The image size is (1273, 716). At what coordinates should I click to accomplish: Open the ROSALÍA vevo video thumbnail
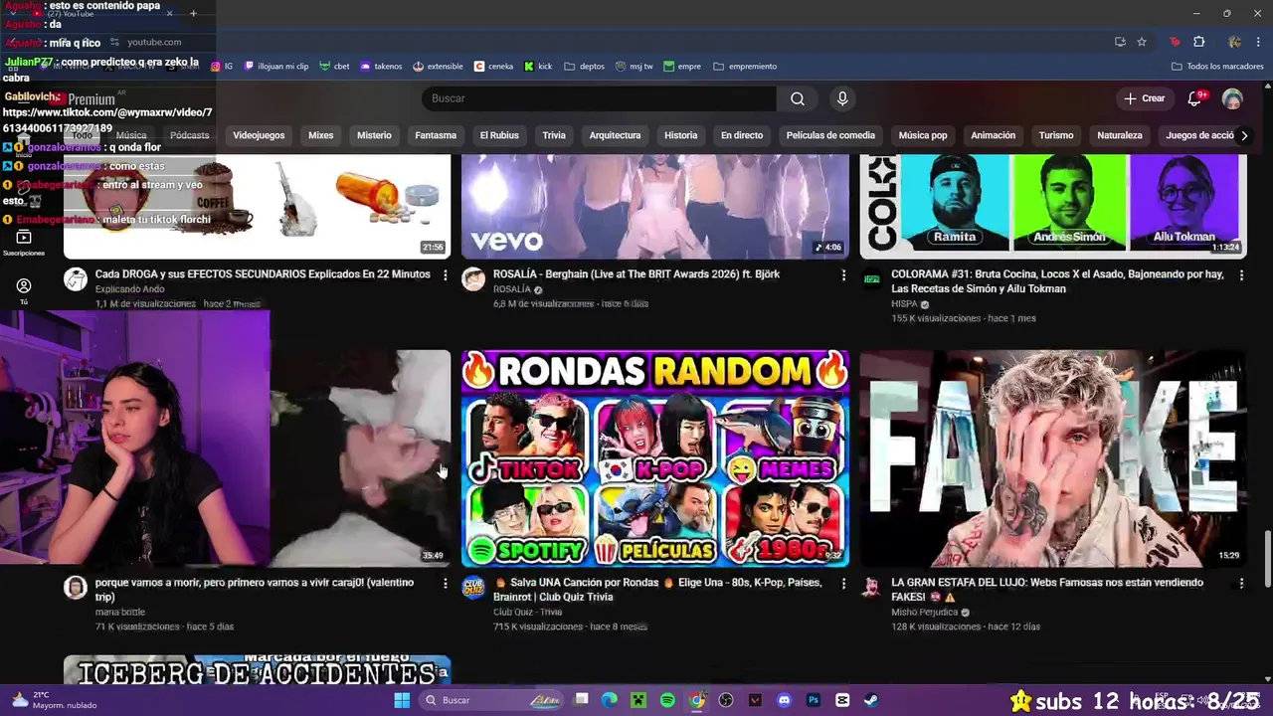coord(655,207)
